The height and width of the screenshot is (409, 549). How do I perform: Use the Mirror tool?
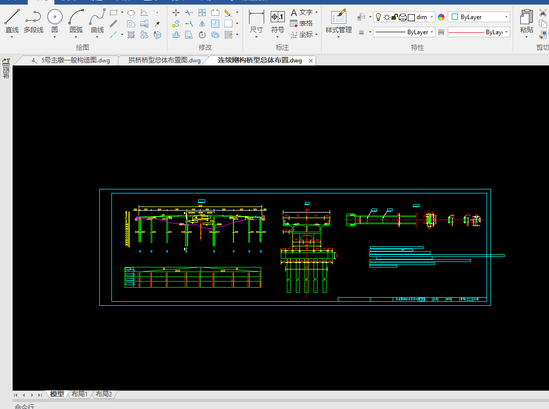(x=202, y=24)
